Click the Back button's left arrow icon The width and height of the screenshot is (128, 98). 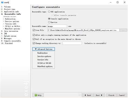(x=85, y=95)
